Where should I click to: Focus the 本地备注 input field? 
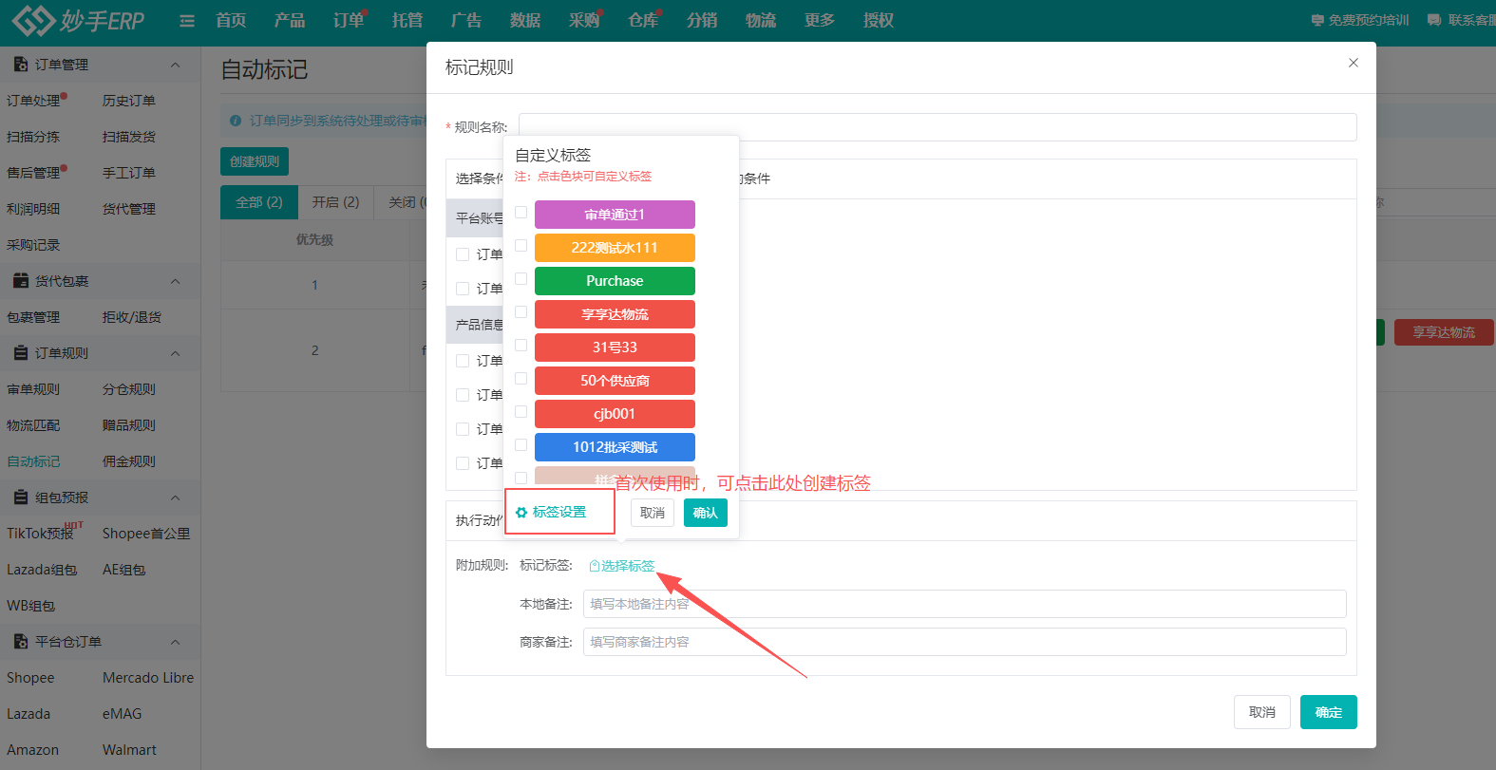click(x=965, y=604)
